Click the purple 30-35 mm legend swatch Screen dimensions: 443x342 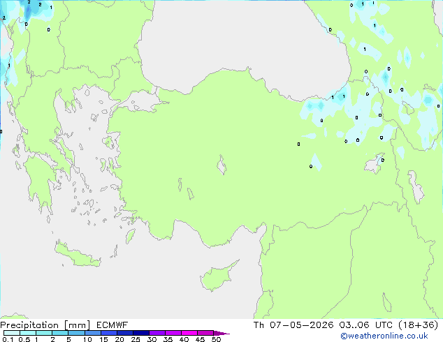[157, 333]
